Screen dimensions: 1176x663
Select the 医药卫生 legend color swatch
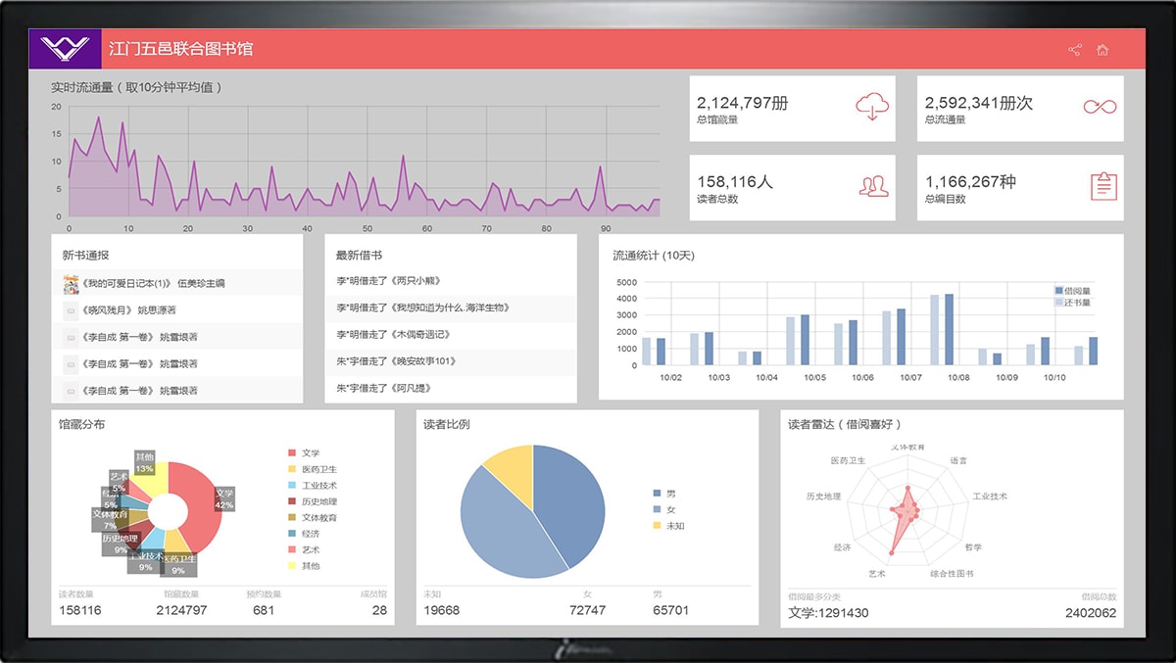pyautogui.click(x=292, y=469)
